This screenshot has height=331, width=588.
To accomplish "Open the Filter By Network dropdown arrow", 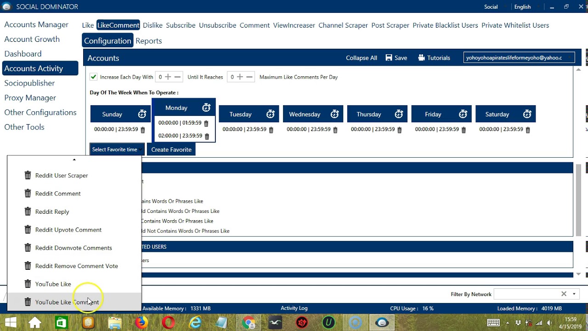I will click(574, 294).
